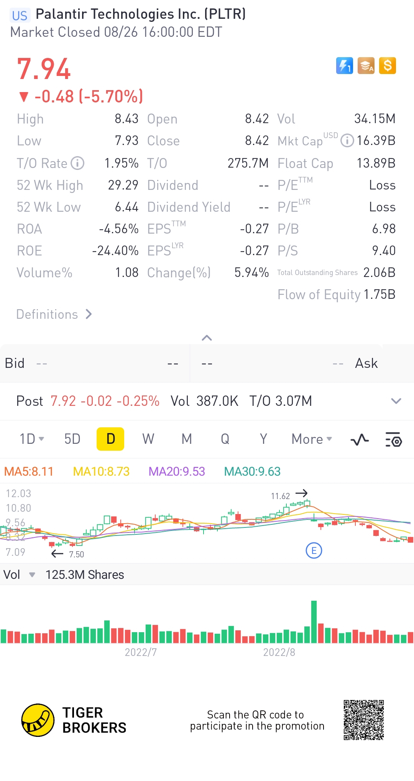Collapse stock details with up chevron
The height and width of the screenshot is (781, 414).
[207, 338]
